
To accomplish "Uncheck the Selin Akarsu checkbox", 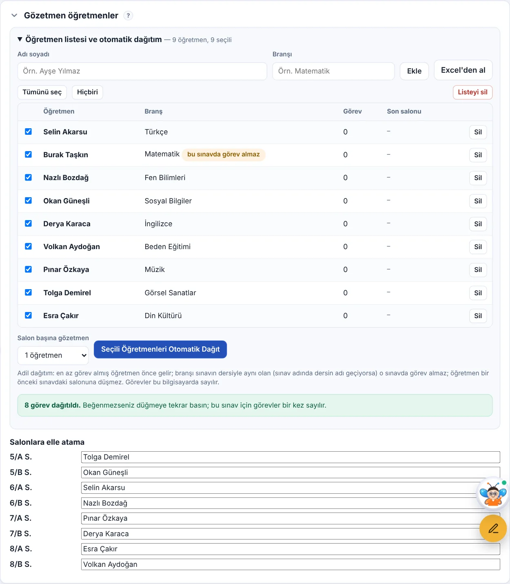I will click(28, 132).
